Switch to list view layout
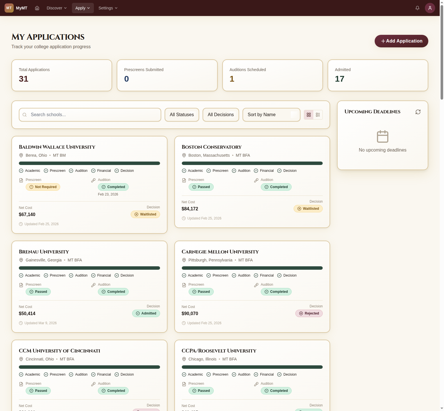This screenshot has height=411, width=444. click(318, 115)
